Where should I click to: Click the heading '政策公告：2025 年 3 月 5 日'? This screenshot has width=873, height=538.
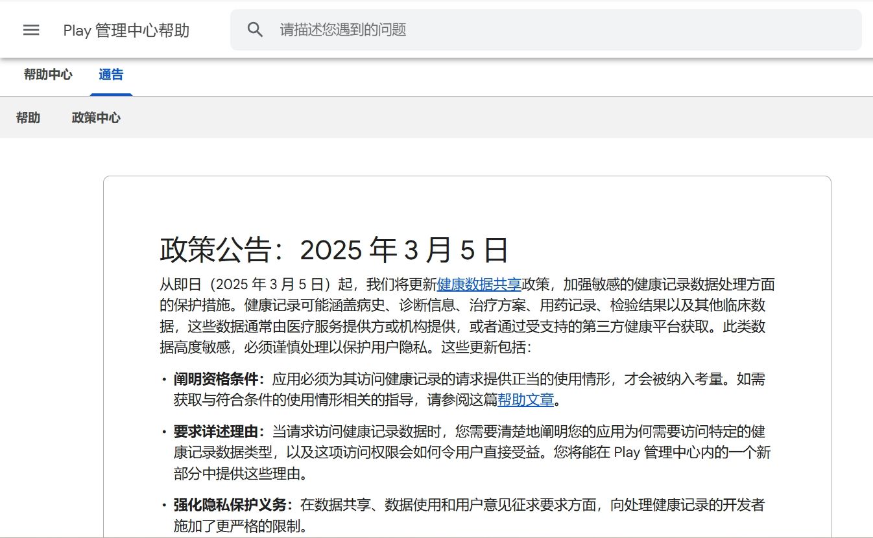pyautogui.click(x=335, y=251)
